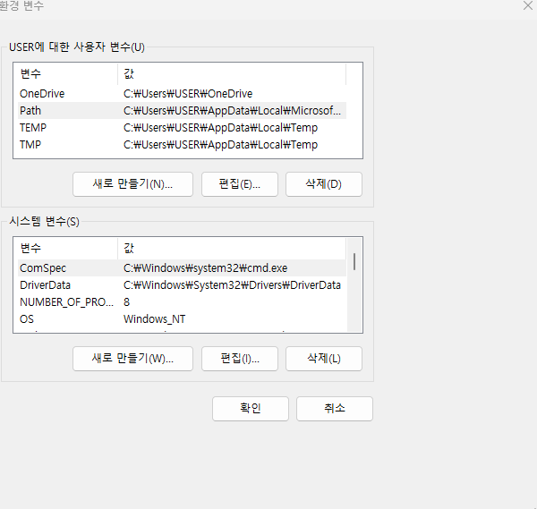Click the Drivers\DriverData value cell
The width and height of the screenshot is (537, 509).
click(232, 285)
